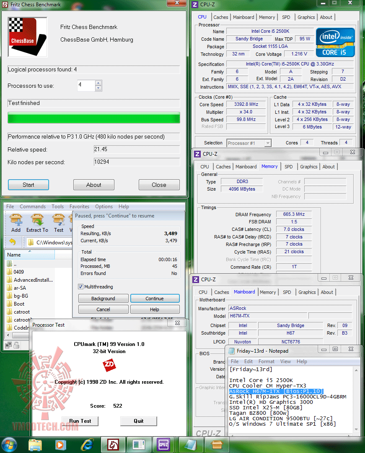
Task: Open WinRAR Commands menu
Action: pyautogui.click(x=33, y=207)
